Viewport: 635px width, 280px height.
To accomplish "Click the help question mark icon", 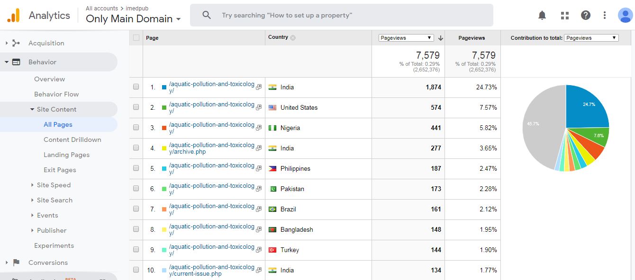I will click(586, 16).
